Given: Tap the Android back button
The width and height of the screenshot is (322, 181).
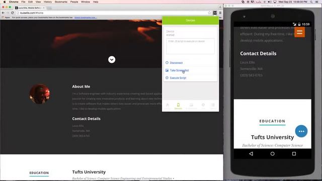Looking at the screenshot, I should coord(251,154).
